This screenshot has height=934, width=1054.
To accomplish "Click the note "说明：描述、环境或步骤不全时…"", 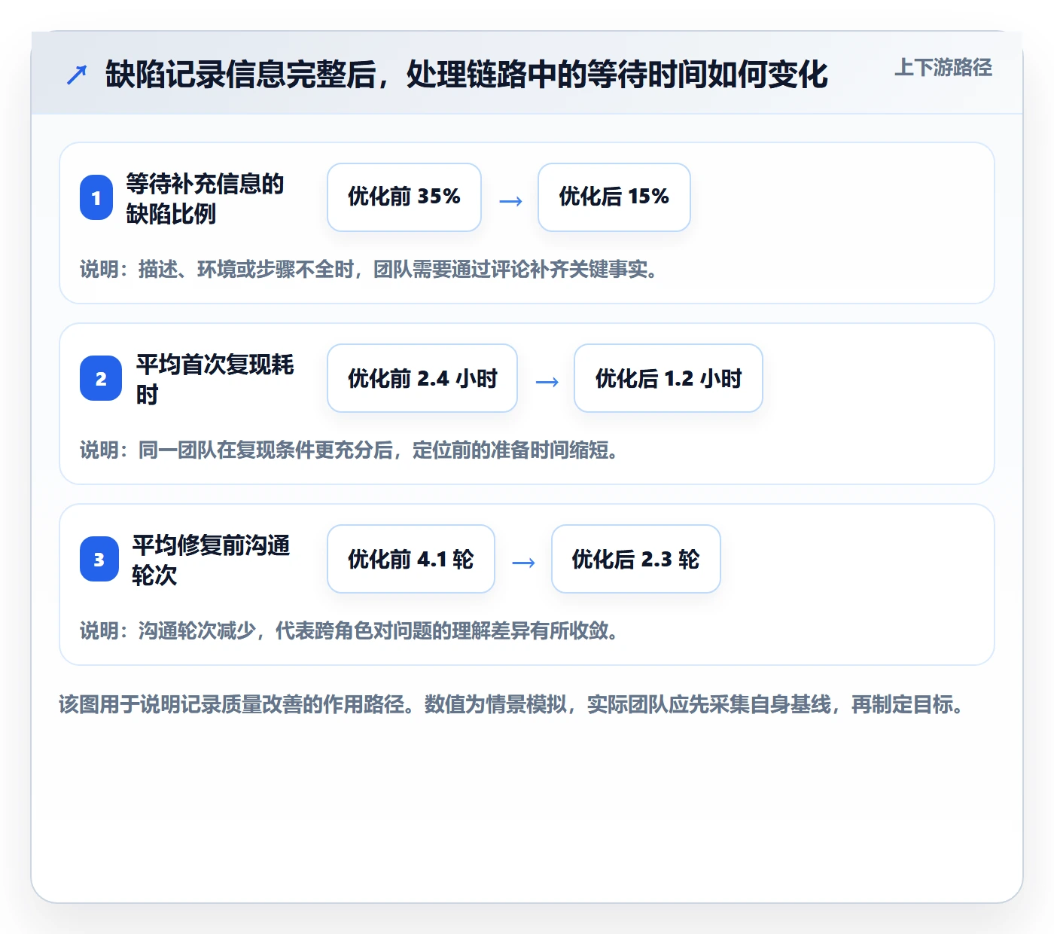I will point(369,269).
